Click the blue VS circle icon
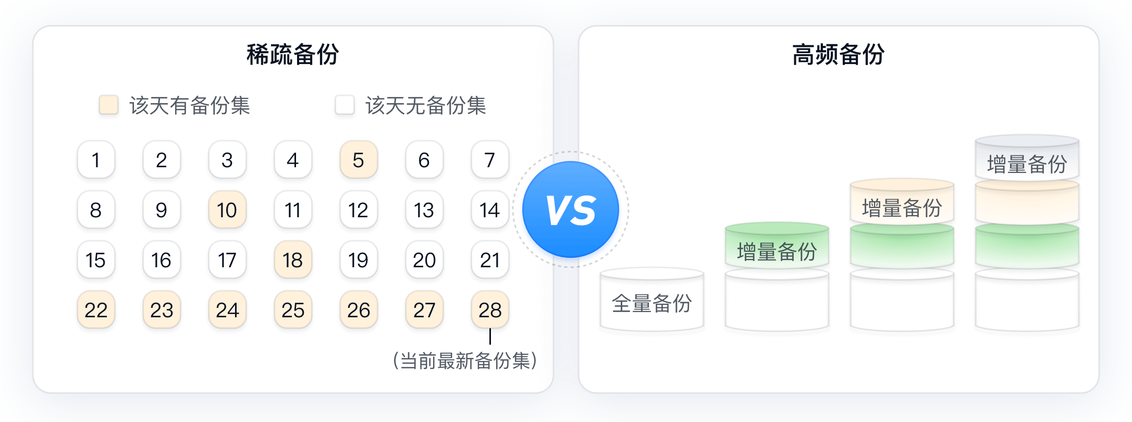The image size is (1132, 422). (x=571, y=209)
